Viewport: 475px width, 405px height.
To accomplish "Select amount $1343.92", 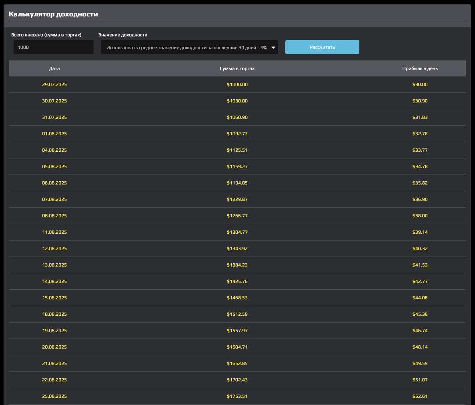I will [237, 249].
